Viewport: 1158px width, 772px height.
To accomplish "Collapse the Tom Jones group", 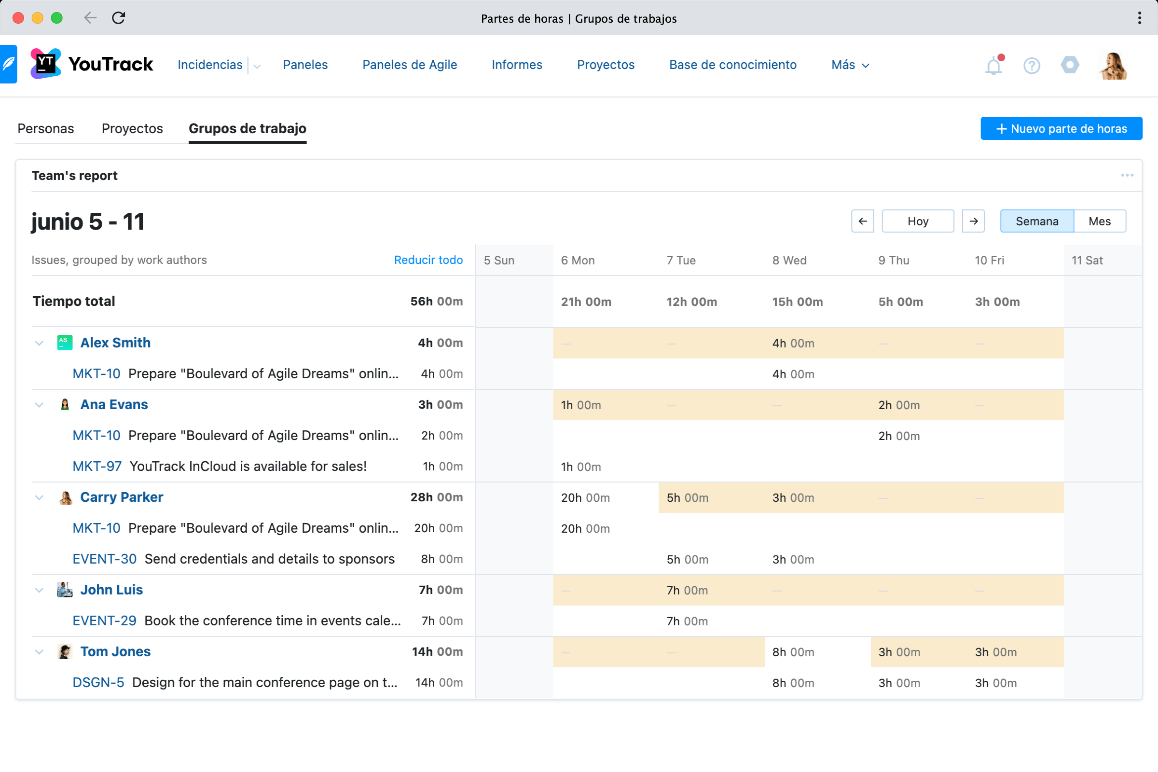I will (x=40, y=652).
